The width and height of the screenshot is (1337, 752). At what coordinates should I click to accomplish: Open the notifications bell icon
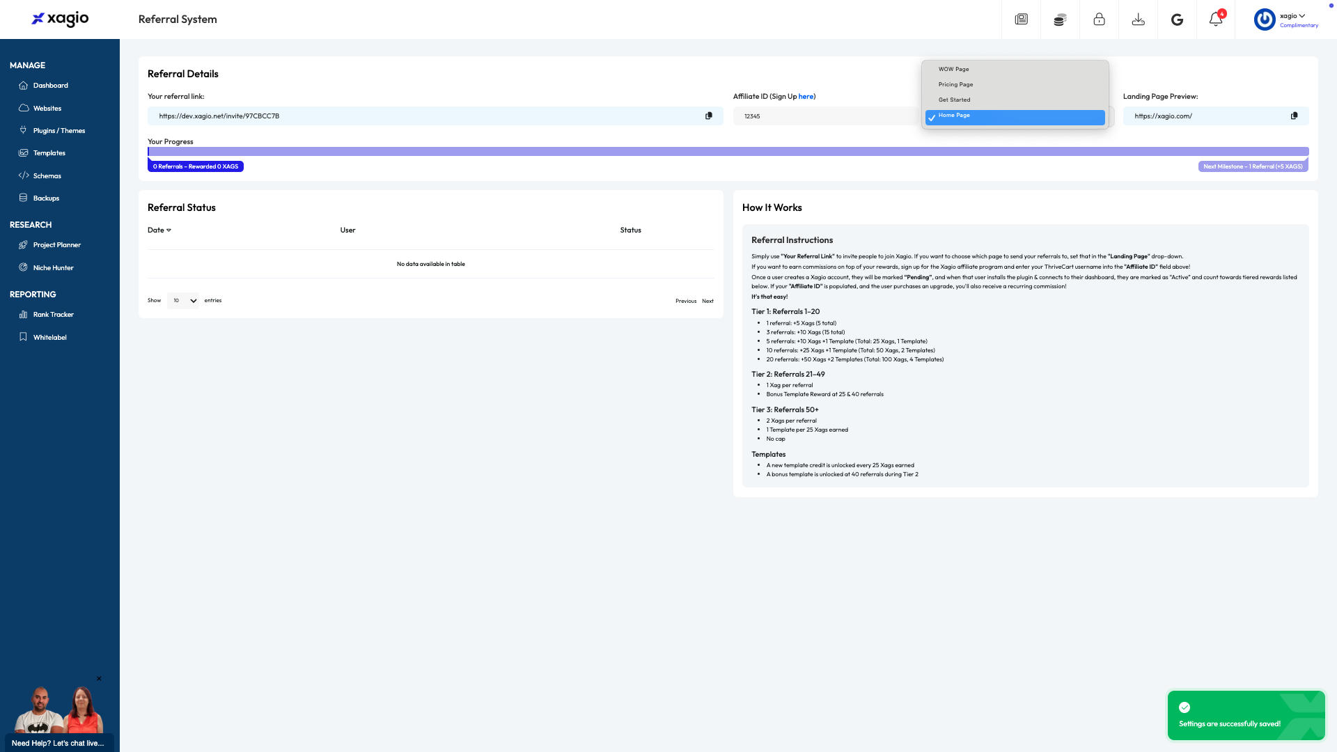pos(1216,19)
